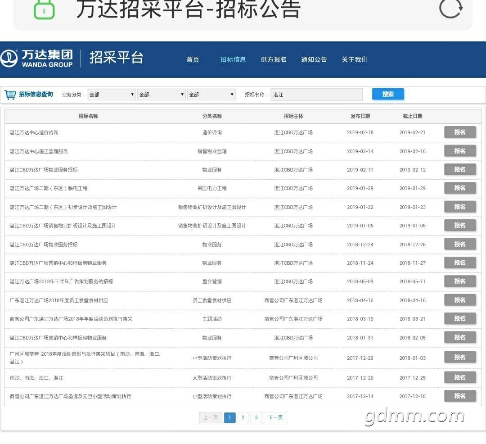This screenshot has width=486, height=444.
Task: Go to page 2 in pagination
Action: tap(243, 417)
